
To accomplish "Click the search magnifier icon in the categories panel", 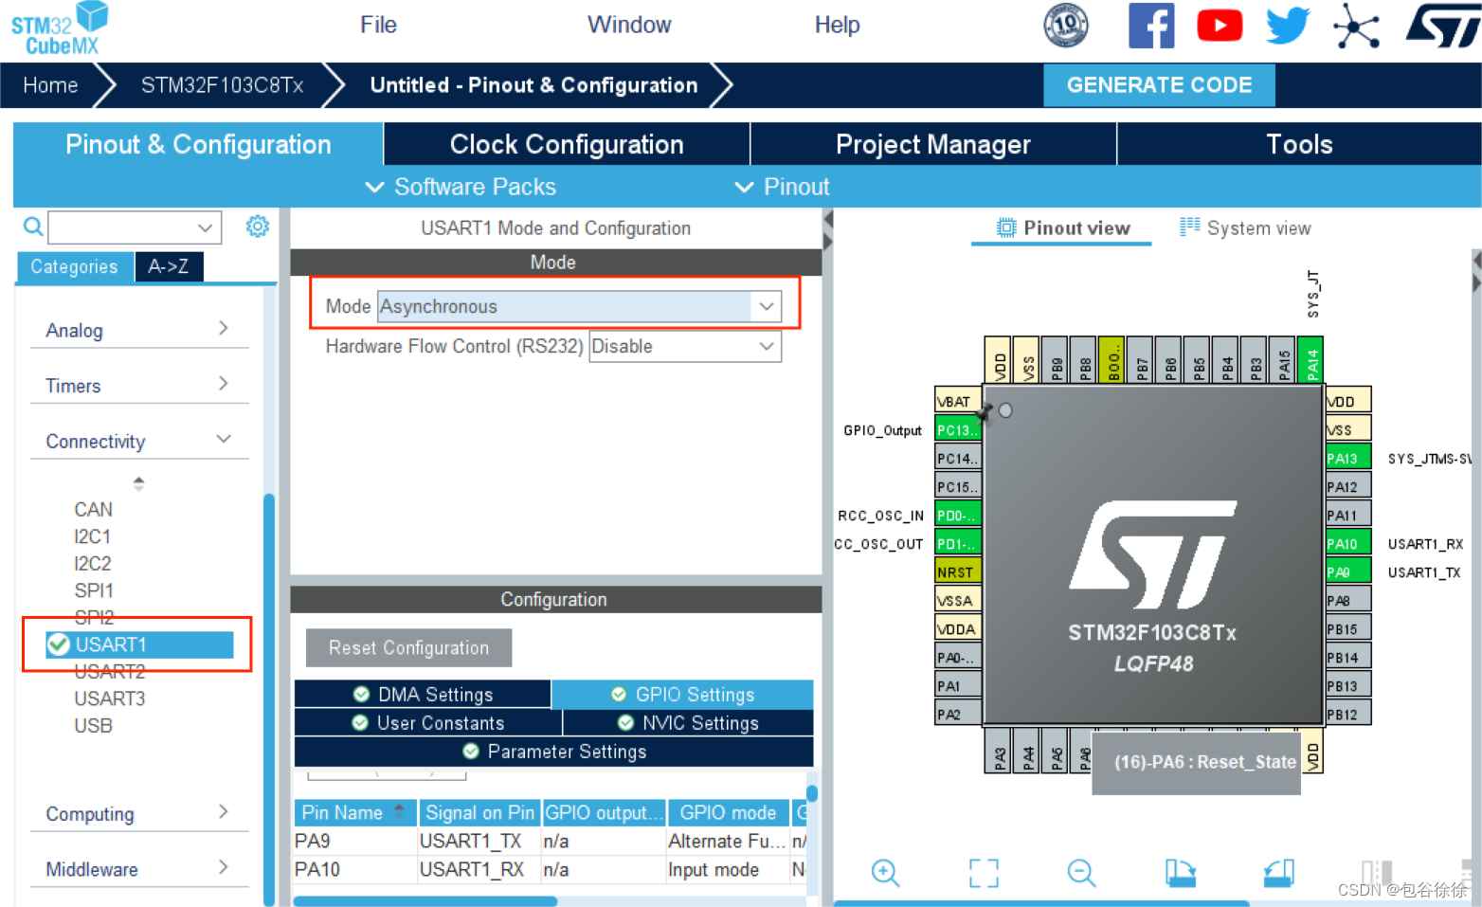I will pyautogui.click(x=33, y=227).
